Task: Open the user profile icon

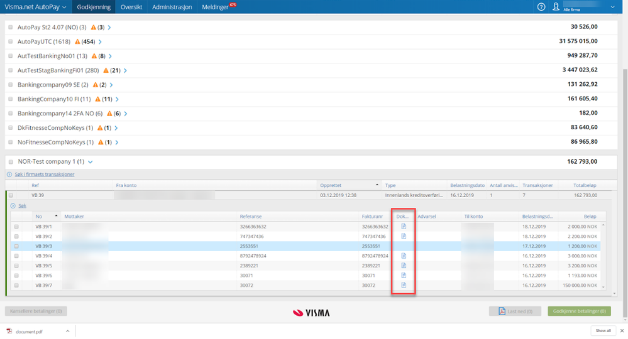Action: coord(556,7)
